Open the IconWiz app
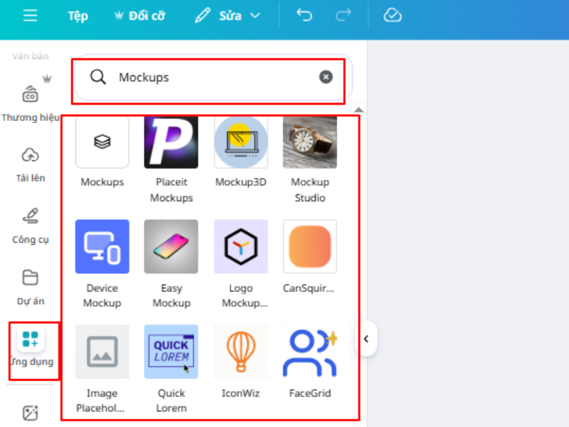Viewport: 569px width, 427px height. pos(240,352)
